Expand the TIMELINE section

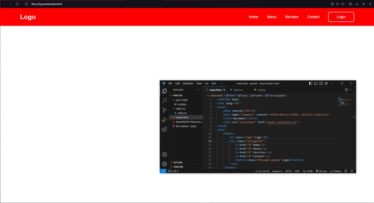pos(178,167)
